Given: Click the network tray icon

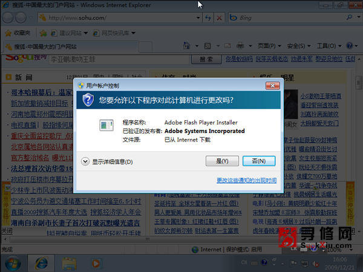Looking at the screenshot, I should point(304,263).
